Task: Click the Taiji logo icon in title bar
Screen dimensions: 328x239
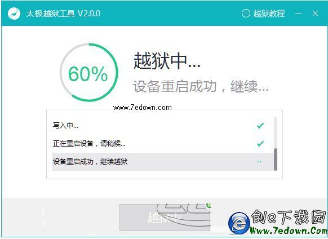Action: point(14,14)
